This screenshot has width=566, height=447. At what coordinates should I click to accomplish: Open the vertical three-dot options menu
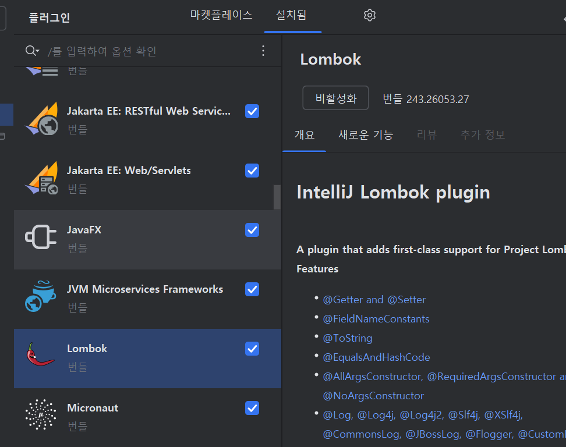[x=263, y=51]
